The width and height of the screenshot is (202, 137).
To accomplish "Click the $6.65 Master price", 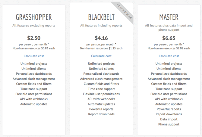I will pos(169,38).
